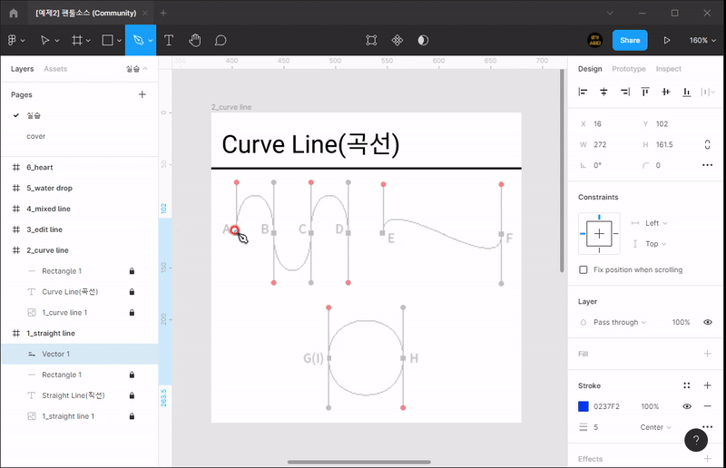This screenshot has height=468, width=726.
Task: Click the Edit object icon
Action: click(371, 40)
